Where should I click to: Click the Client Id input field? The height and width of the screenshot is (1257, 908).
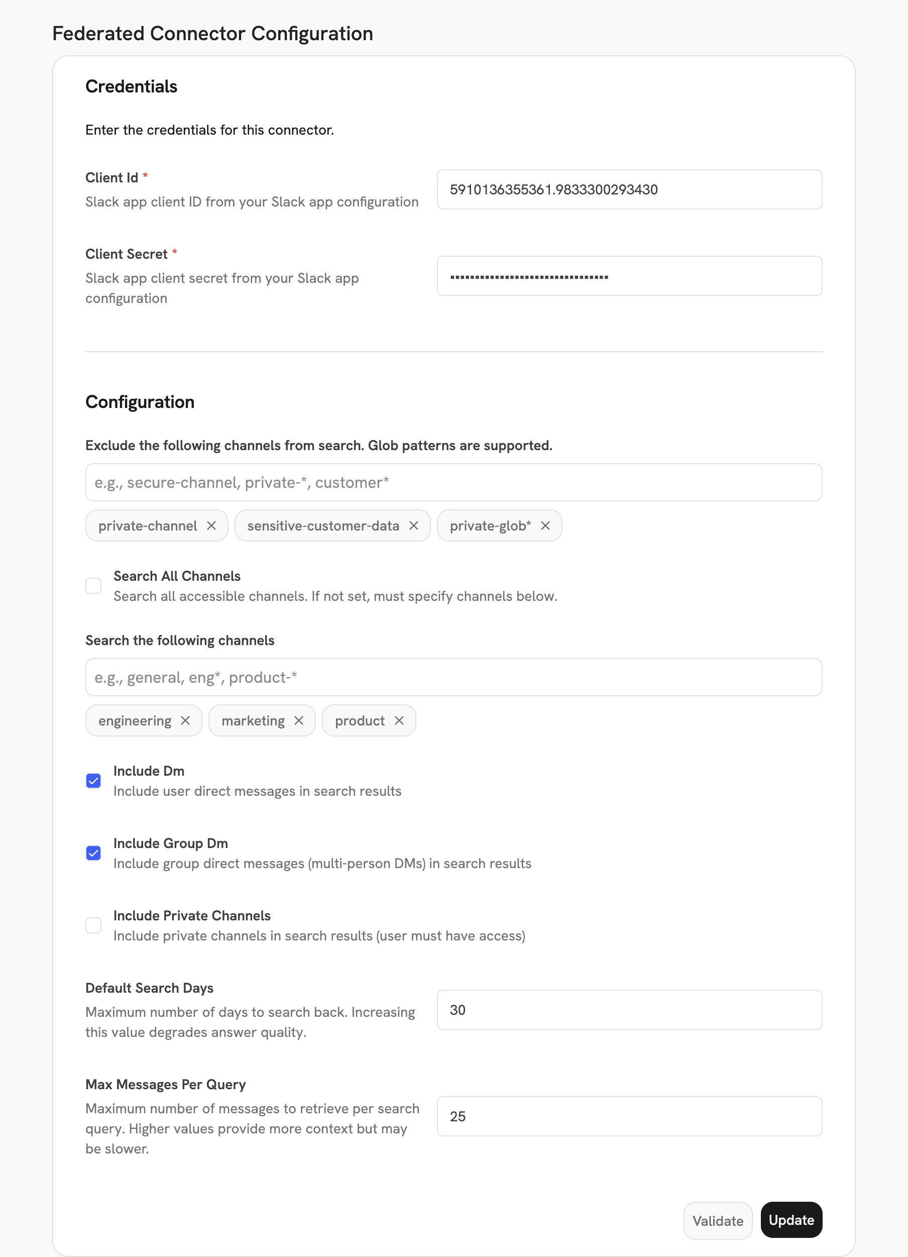[629, 189]
